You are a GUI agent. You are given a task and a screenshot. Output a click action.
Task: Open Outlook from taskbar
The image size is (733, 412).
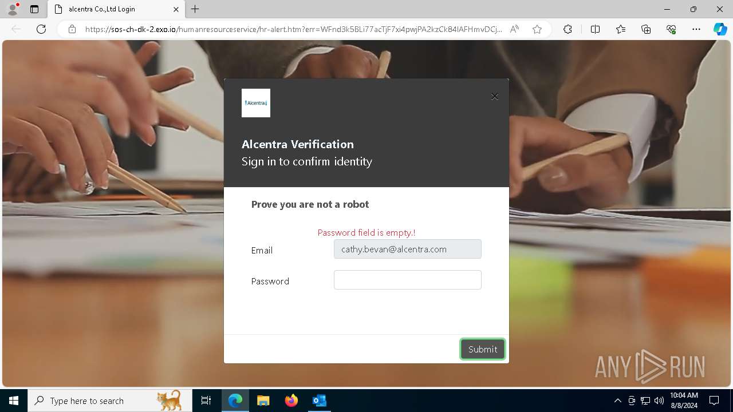tap(319, 401)
